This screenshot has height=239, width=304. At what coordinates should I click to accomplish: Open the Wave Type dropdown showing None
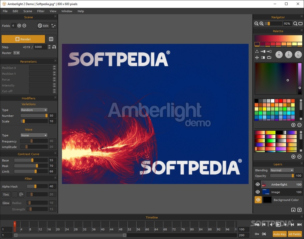point(34,135)
